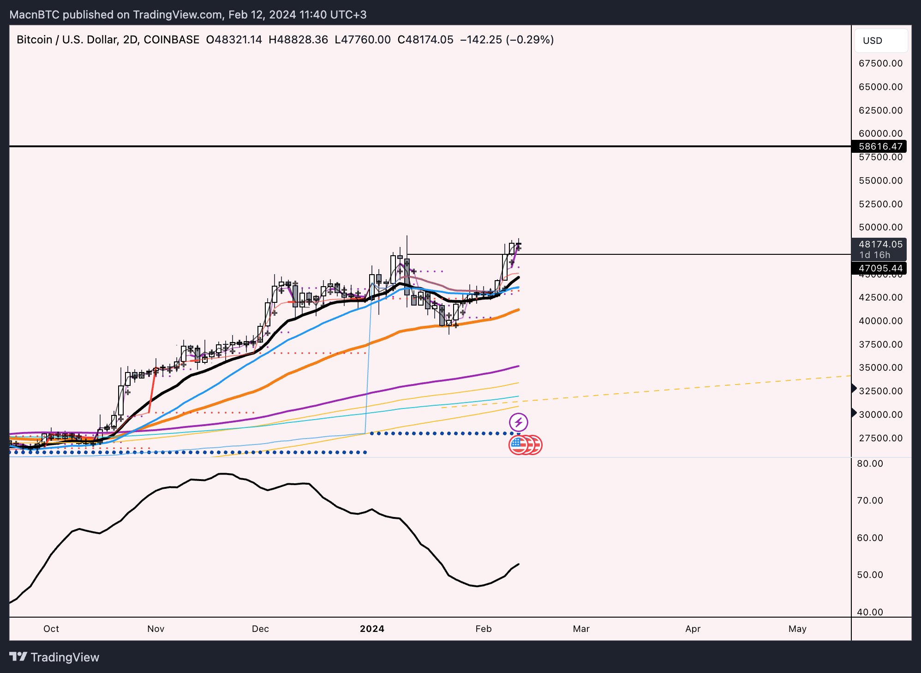Click the TradingView logo at bottom left

[54, 657]
